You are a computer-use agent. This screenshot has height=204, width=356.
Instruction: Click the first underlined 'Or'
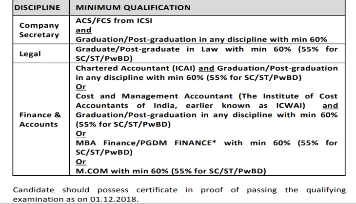click(x=81, y=87)
